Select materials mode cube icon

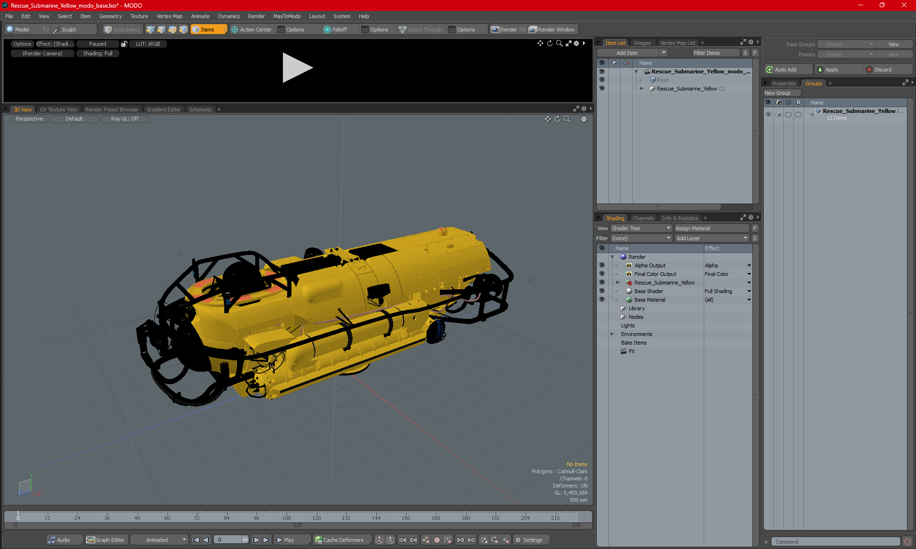point(183,30)
